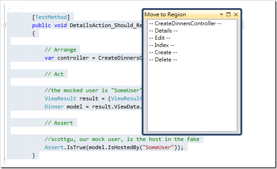Choose the Edit region entry
Screen dimensions: 277x169
(x=160, y=38)
